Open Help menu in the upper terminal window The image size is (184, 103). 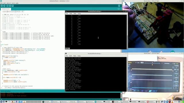click(79, 13)
